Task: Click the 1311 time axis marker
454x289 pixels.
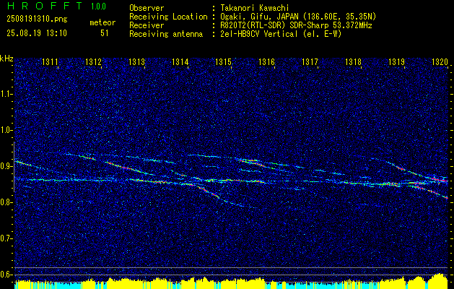Action: point(50,61)
